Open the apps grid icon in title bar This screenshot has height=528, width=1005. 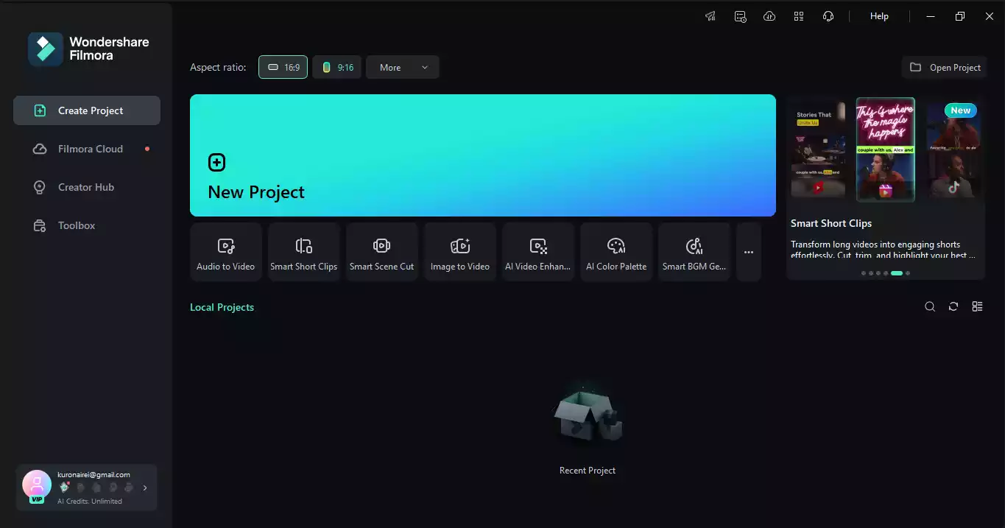click(x=799, y=16)
